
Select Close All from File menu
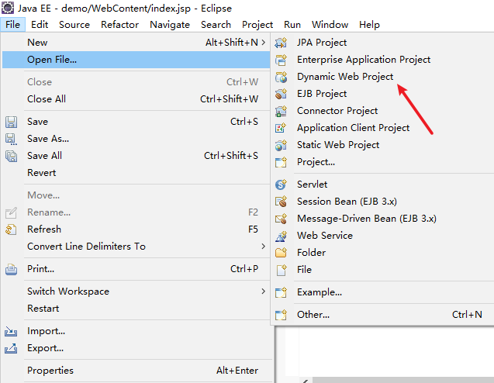(x=136, y=99)
